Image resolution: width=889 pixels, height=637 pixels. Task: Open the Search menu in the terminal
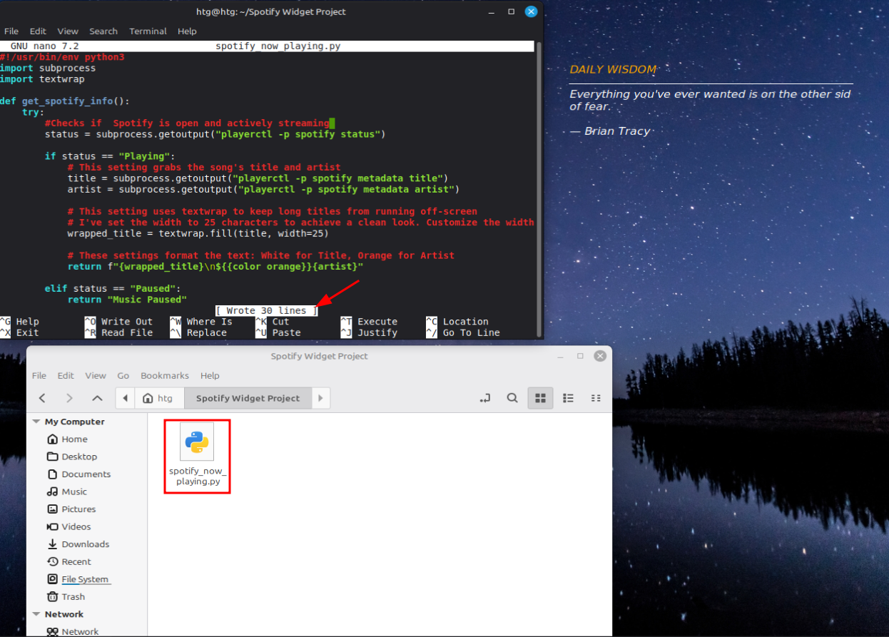point(103,31)
